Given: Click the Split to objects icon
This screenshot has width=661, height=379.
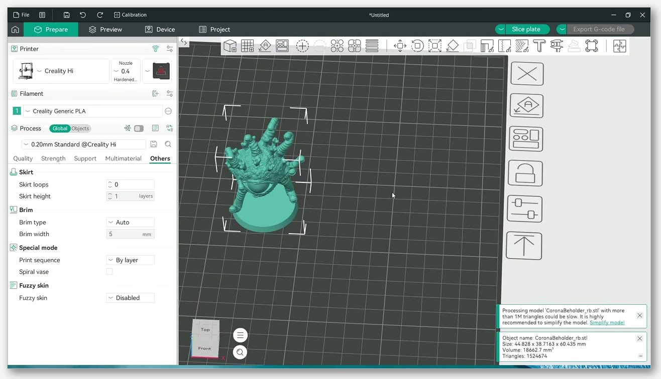Looking at the screenshot, I should click(337, 46).
